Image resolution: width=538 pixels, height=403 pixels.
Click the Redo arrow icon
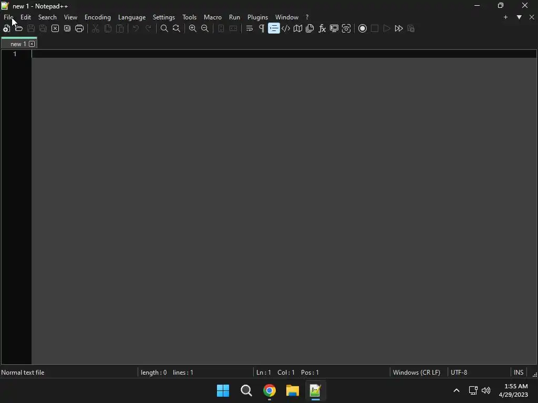(148, 28)
